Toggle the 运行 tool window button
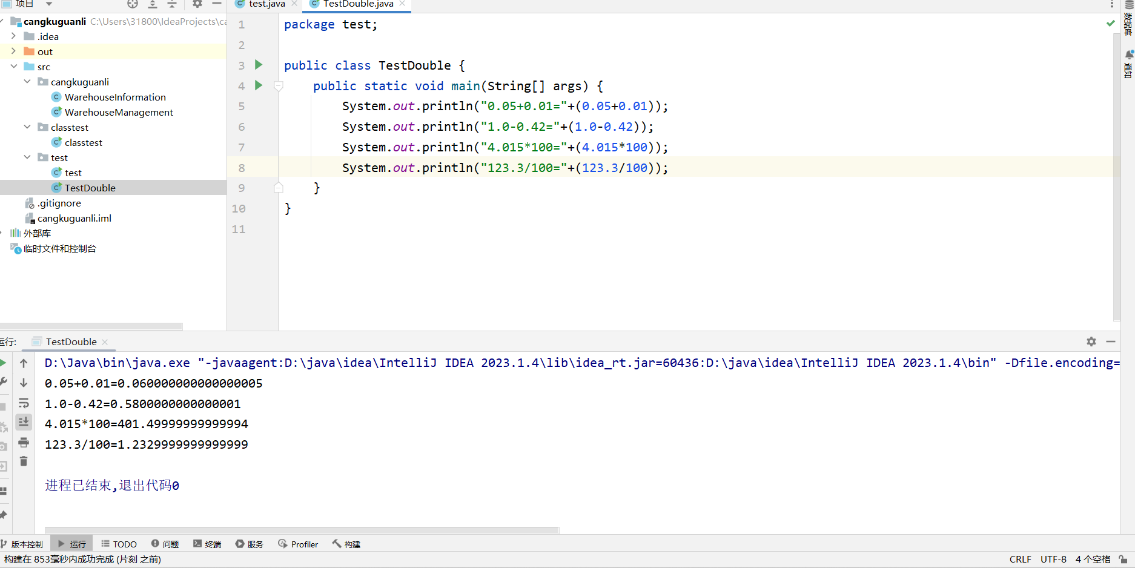Screen dimensions: 1135x568 72,544
